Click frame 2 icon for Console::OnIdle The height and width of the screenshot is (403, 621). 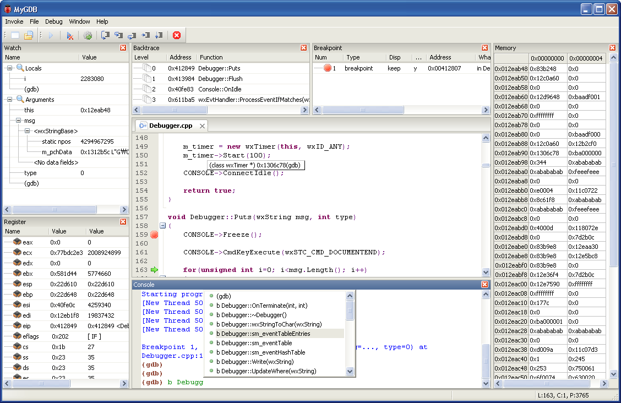point(147,89)
